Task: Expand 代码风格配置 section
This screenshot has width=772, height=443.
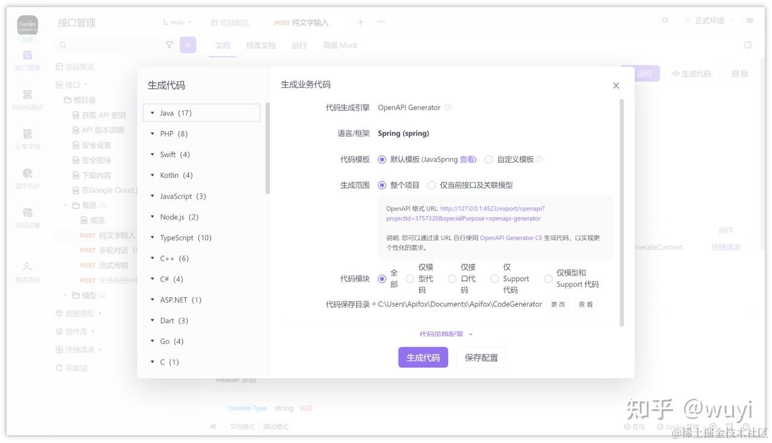Action: [446, 334]
